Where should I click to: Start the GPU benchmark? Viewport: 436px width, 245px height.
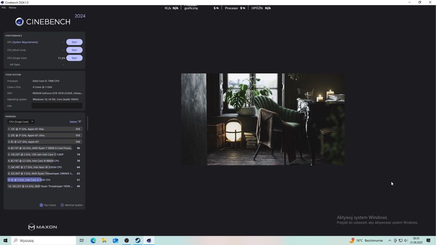click(74, 42)
